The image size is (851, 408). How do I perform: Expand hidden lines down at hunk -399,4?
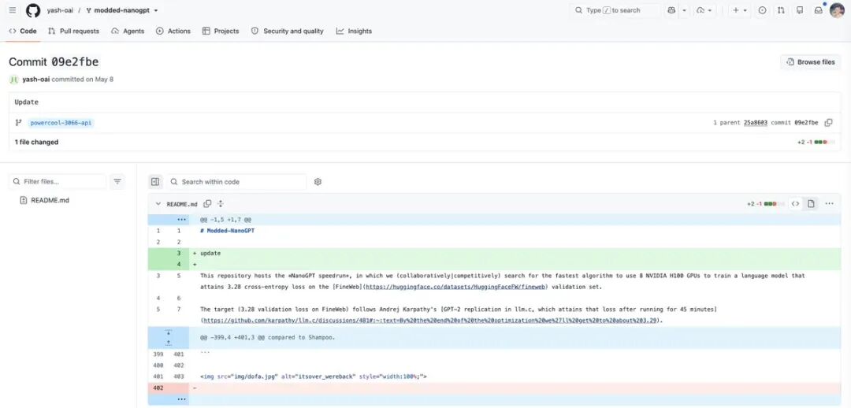pos(169,332)
